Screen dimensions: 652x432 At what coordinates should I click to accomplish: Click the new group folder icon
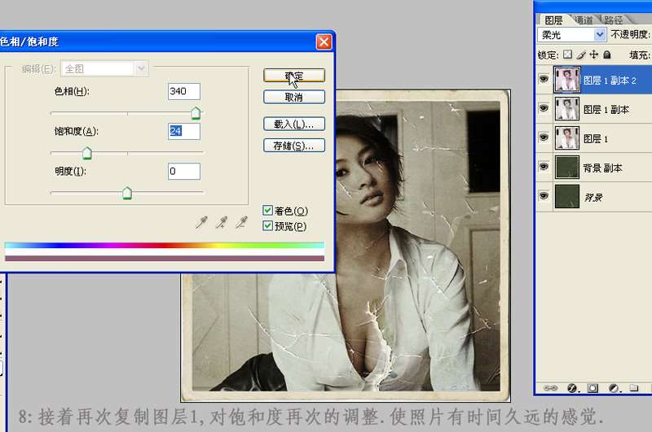point(633,388)
